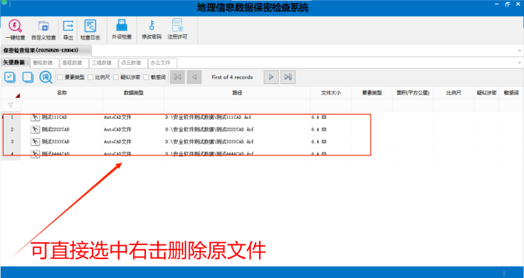524x278 pixels.
Task: Click the file icon of 测试3333CAD
Action: click(x=35, y=142)
